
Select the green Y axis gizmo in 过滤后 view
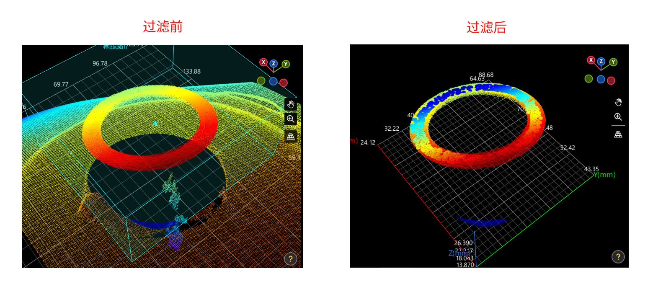(613, 62)
